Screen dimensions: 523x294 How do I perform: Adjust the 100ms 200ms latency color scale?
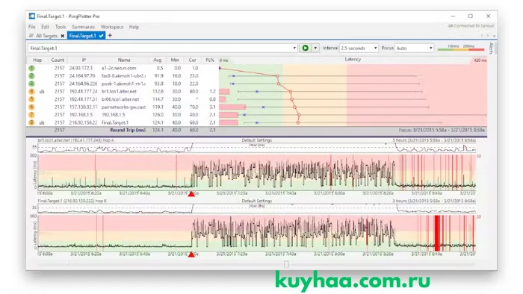[461, 48]
